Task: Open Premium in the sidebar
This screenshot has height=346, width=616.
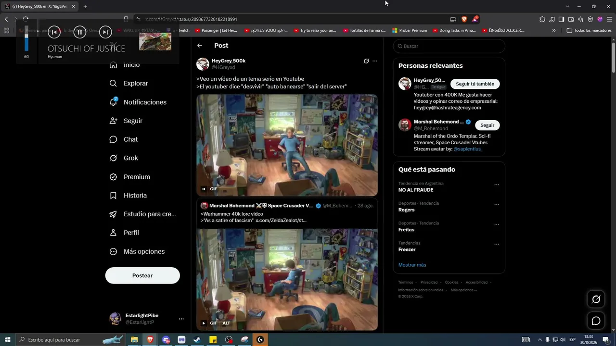Action: [130, 177]
